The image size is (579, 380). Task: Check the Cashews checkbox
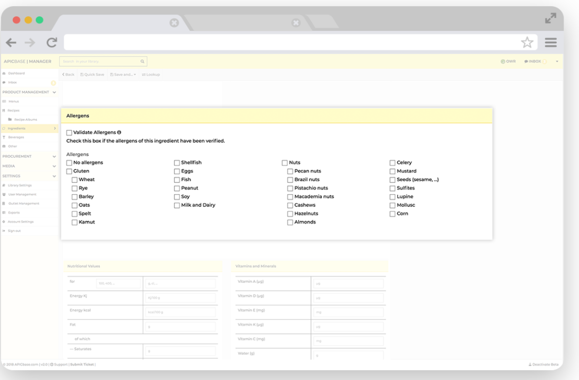pos(290,205)
